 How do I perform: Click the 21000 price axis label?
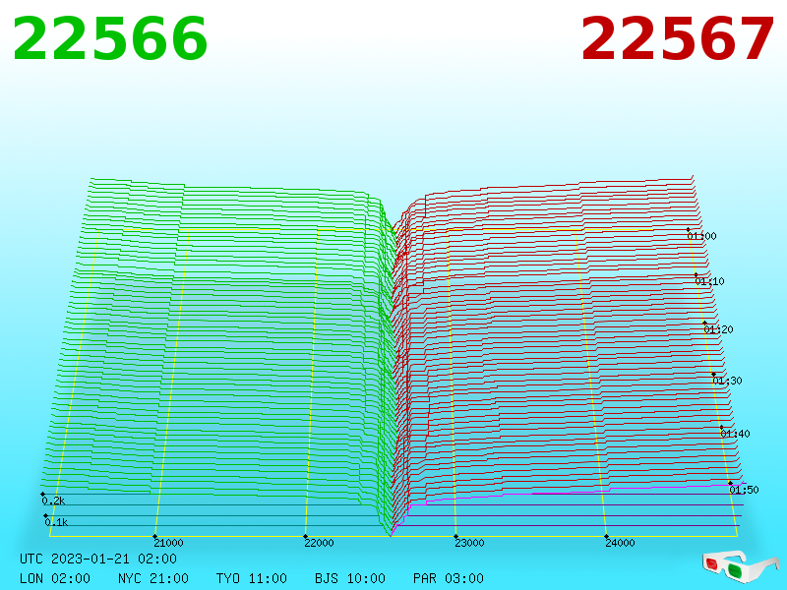click(x=168, y=543)
